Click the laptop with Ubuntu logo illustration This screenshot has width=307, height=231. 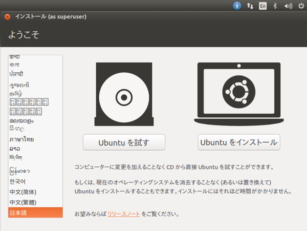239,94
